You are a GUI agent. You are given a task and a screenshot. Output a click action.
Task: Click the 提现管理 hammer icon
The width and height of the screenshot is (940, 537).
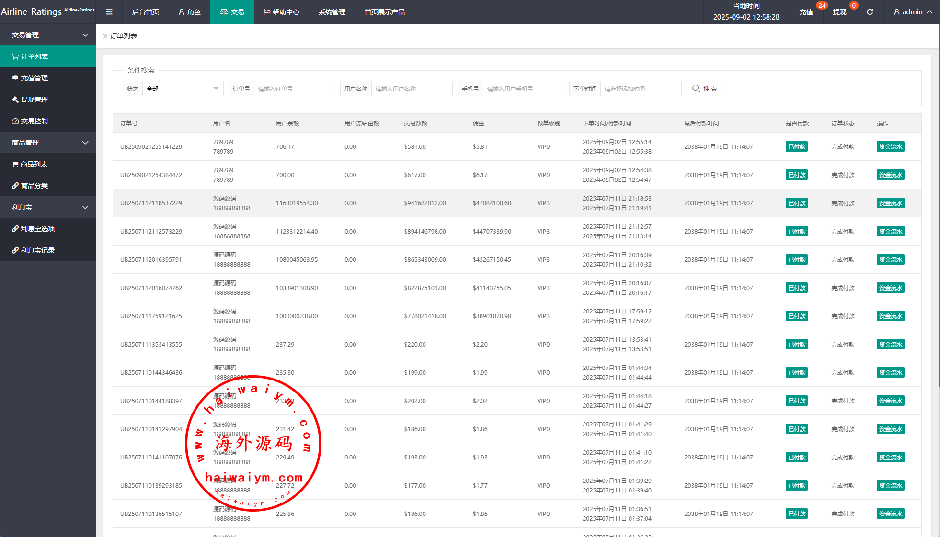(x=15, y=100)
